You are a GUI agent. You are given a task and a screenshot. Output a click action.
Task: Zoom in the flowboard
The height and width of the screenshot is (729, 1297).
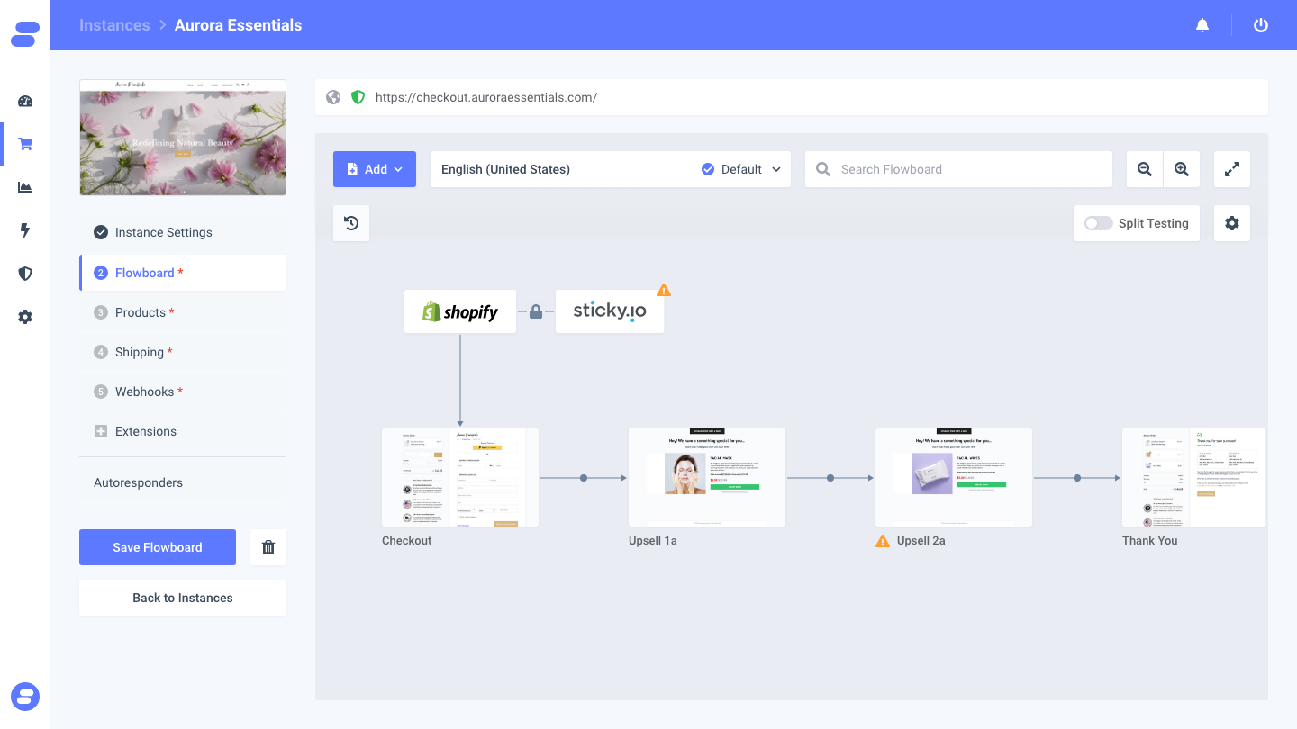point(1182,169)
